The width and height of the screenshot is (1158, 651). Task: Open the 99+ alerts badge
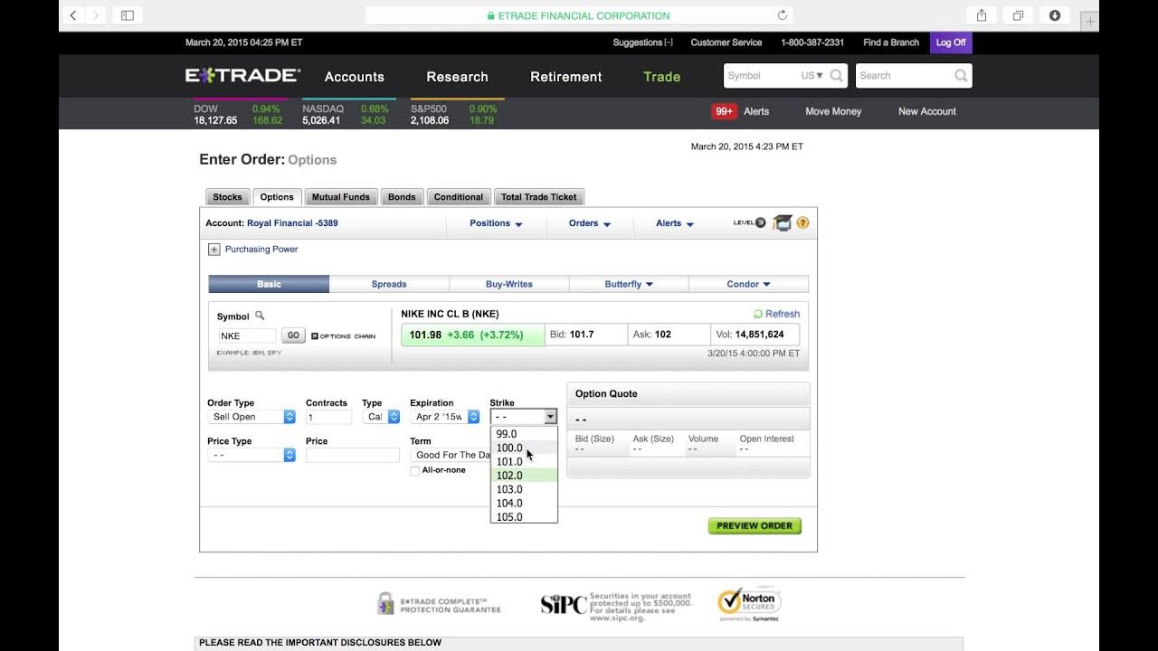[x=725, y=111]
